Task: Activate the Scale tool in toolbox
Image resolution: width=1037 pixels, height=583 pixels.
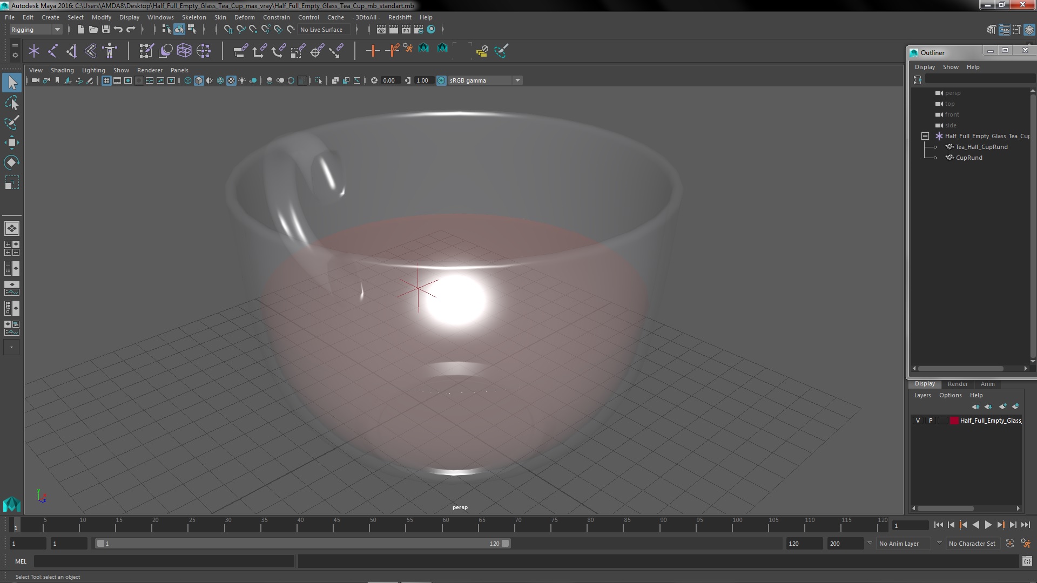Action: click(12, 182)
